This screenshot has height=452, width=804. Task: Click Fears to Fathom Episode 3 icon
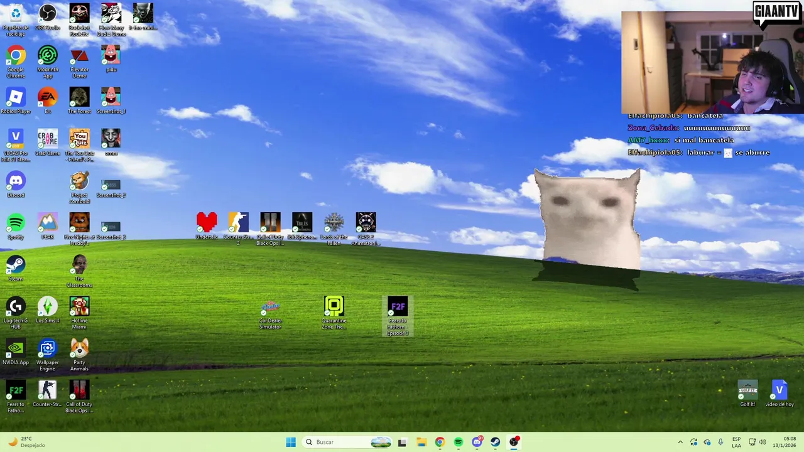(398, 316)
